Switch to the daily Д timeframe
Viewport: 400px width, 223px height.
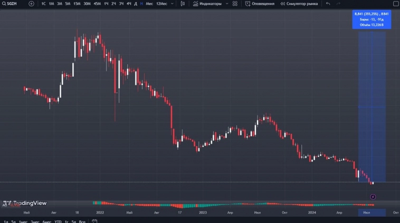pos(136,4)
